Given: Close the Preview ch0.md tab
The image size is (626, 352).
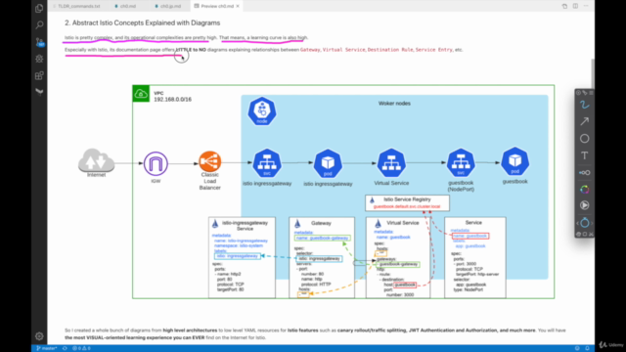Looking at the screenshot, I should click(238, 6).
